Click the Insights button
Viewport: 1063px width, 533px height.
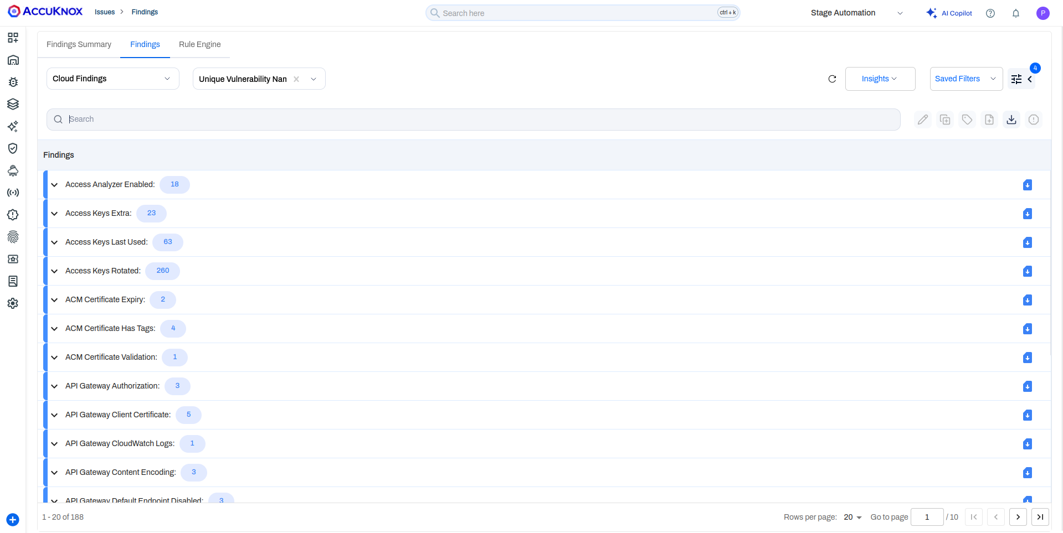[x=880, y=79]
